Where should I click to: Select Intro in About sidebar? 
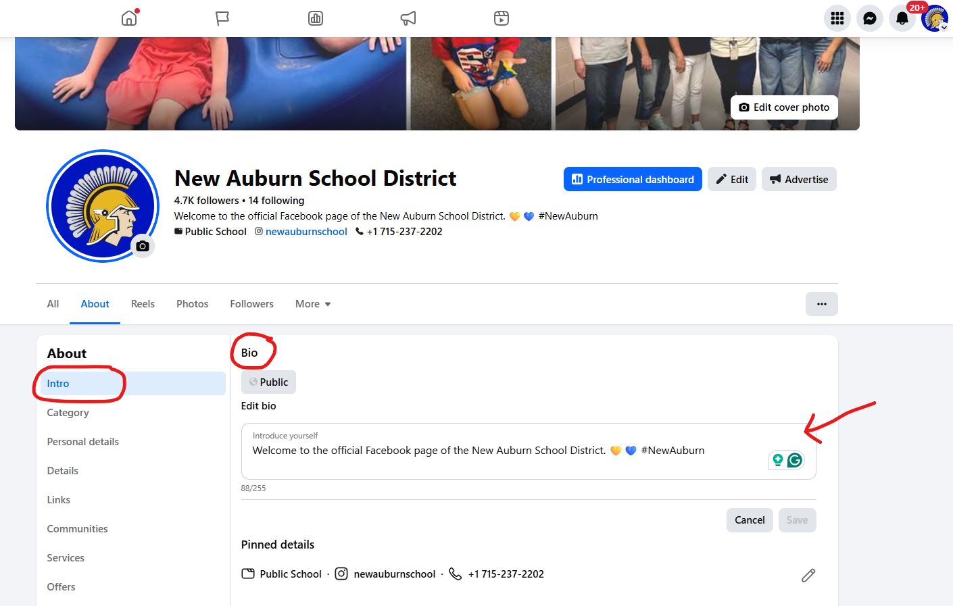[x=133, y=384]
